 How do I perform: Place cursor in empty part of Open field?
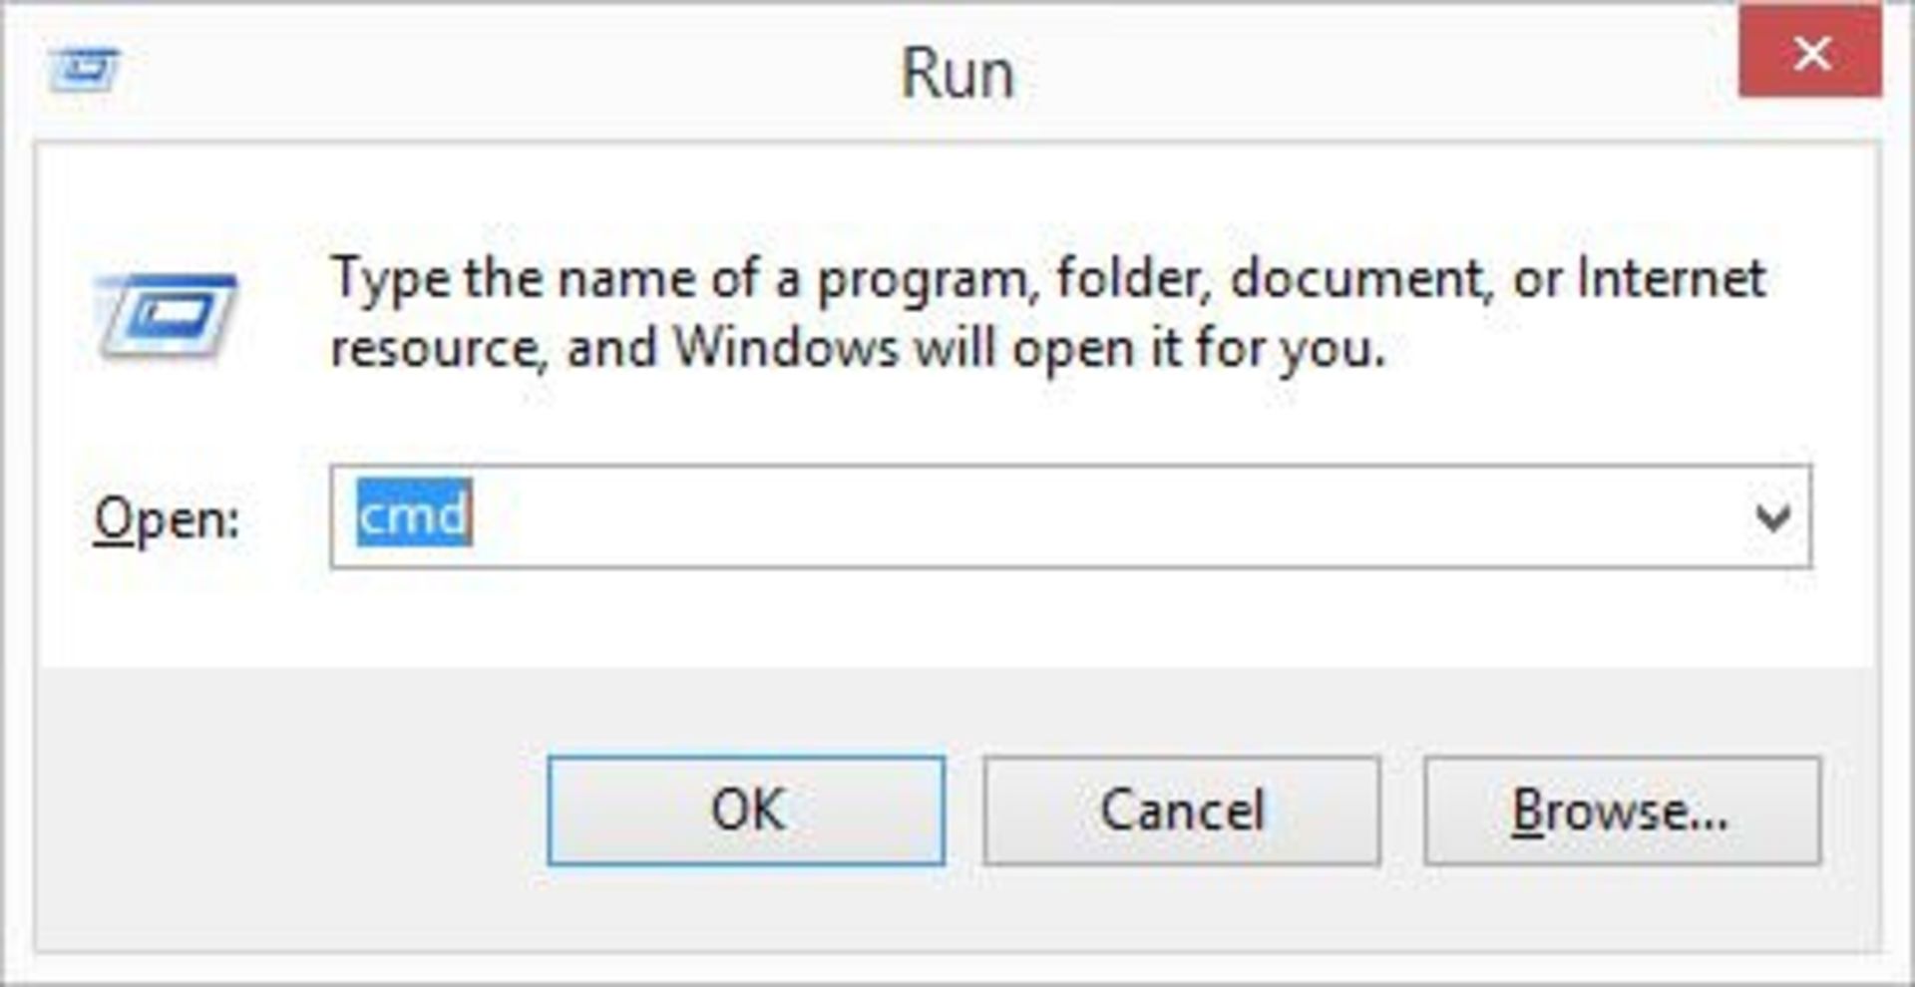[x=1097, y=517]
